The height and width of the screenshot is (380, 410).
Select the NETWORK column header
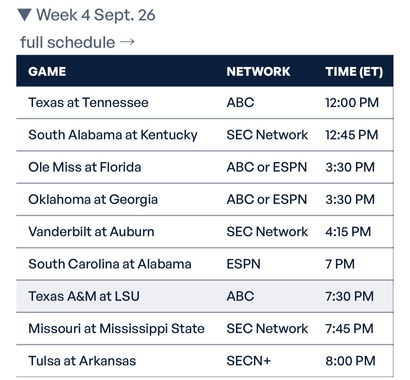coord(258,71)
